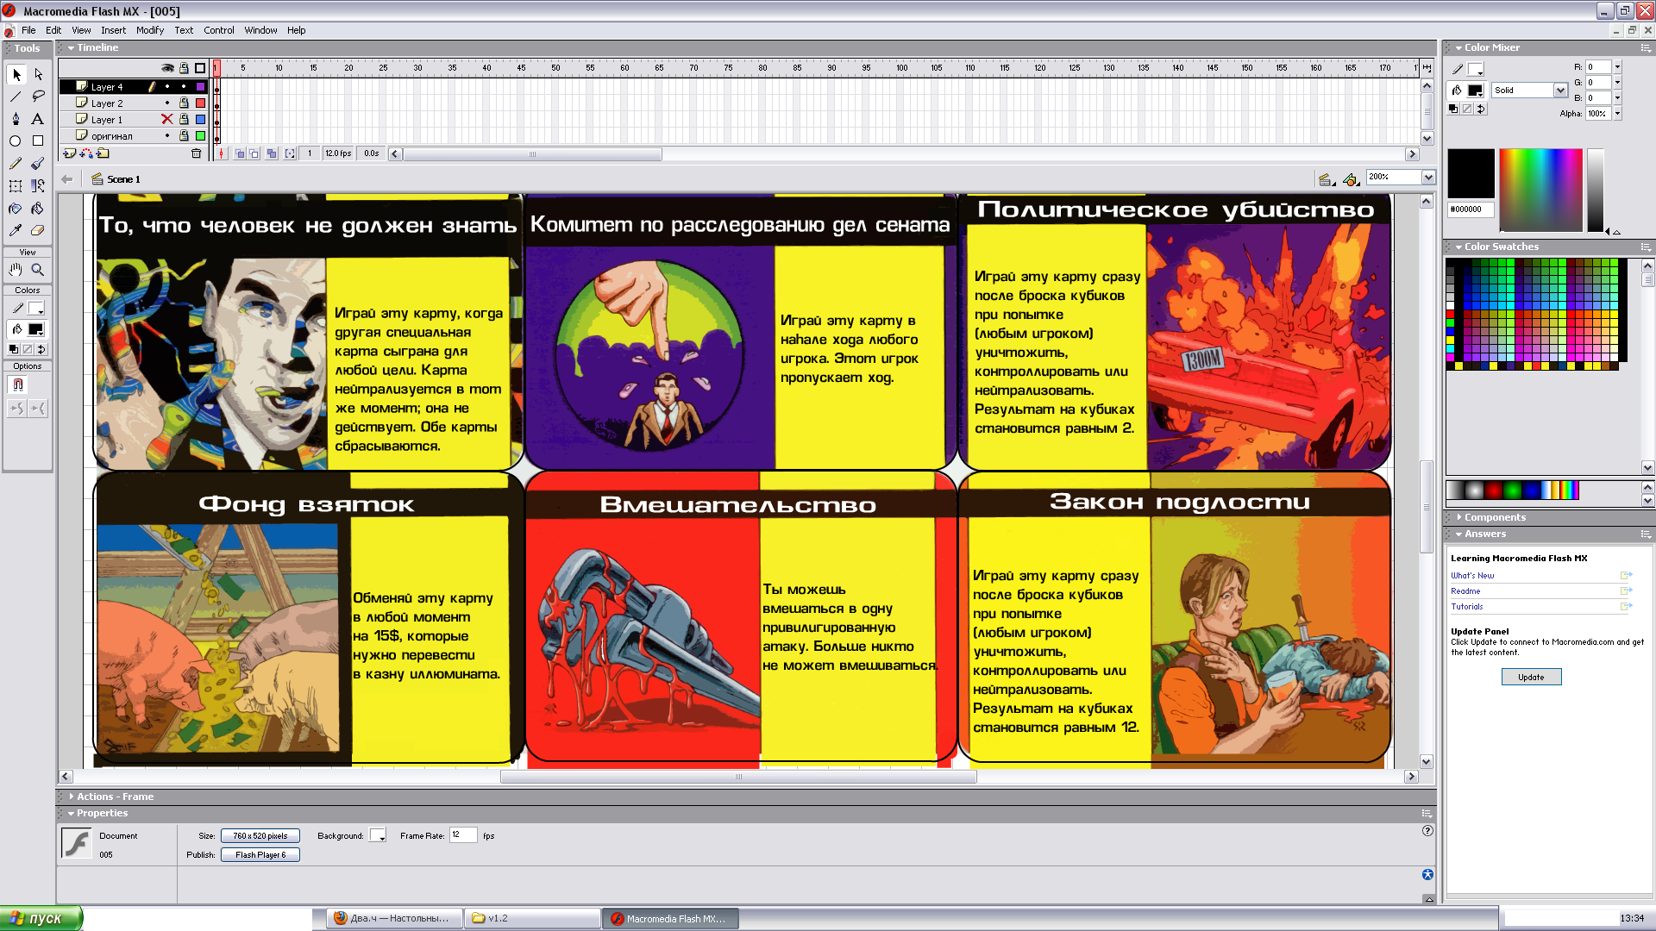Open the File menu
Screen dimensions: 1656x931
point(28,30)
